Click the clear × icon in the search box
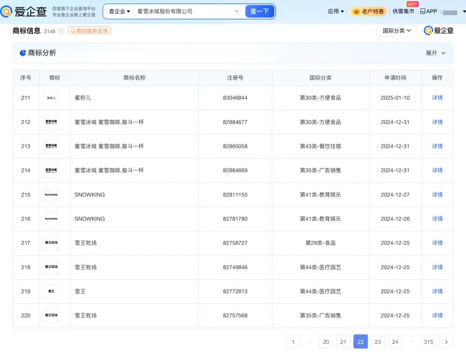The image size is (466, 355). click(x=237, y=11)
